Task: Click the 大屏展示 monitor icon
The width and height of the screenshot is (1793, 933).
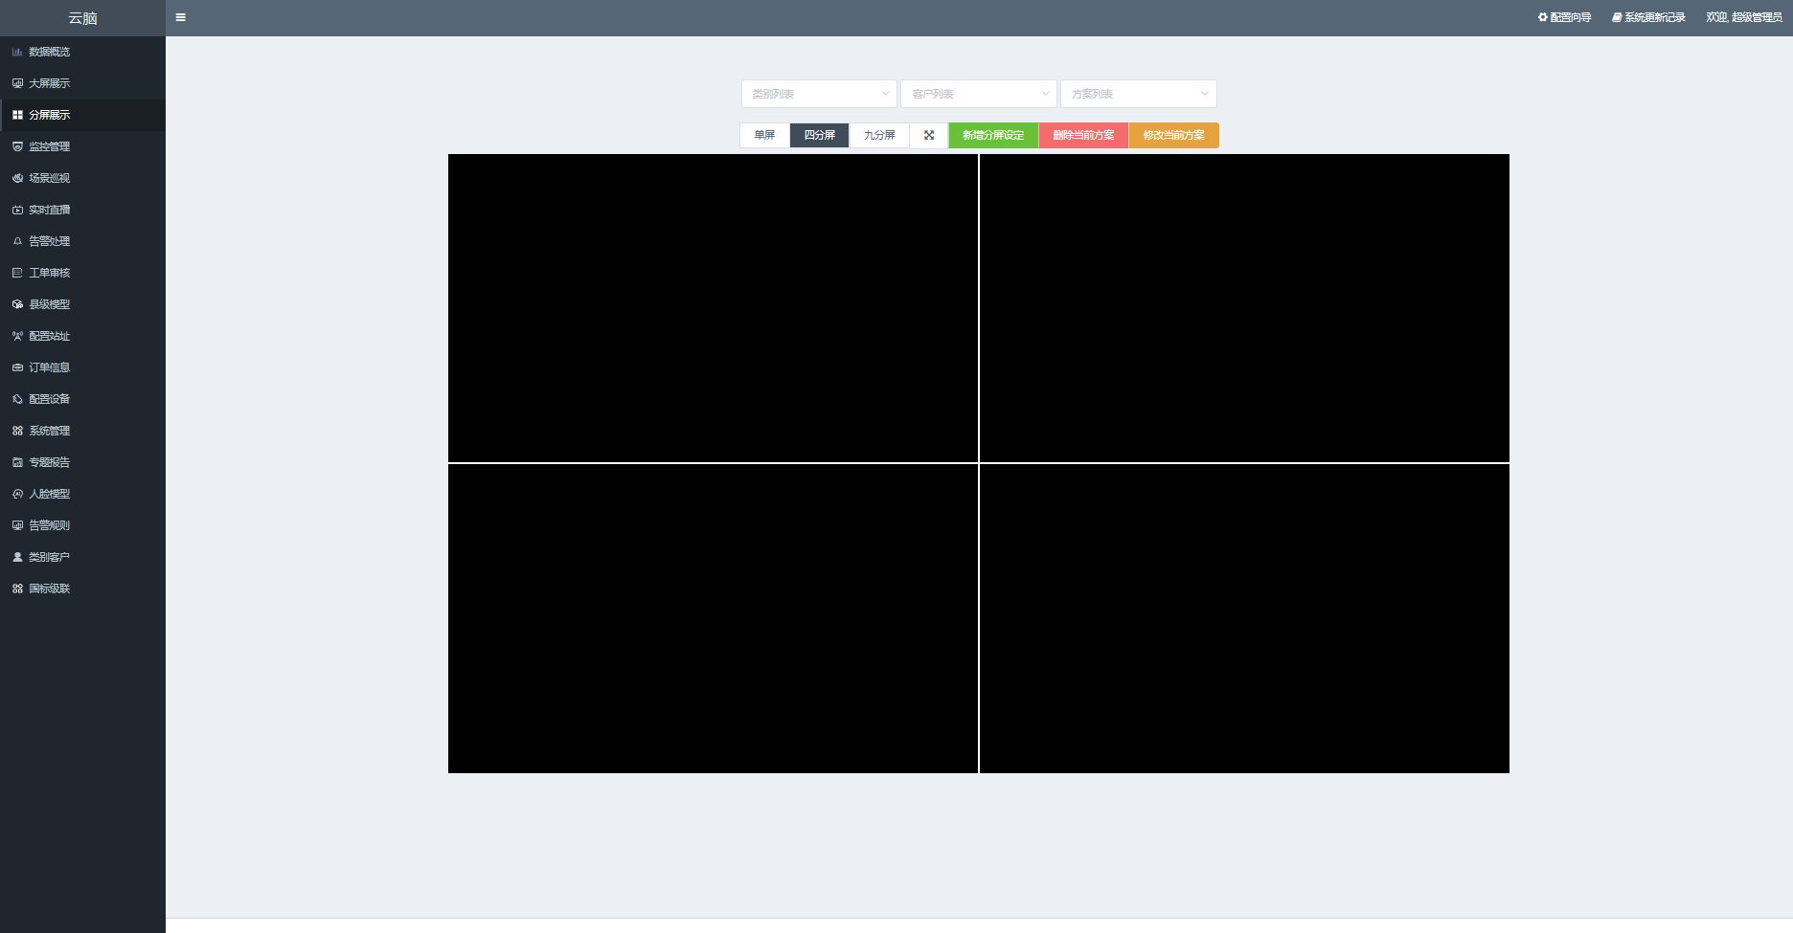Action: [x=17, y=83]
